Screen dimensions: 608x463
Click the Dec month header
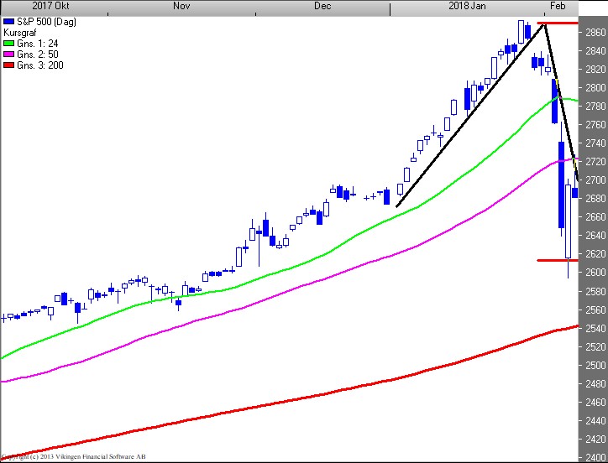point(323,6)
